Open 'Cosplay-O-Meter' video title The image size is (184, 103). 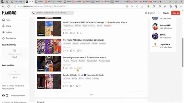pos(83,75)
